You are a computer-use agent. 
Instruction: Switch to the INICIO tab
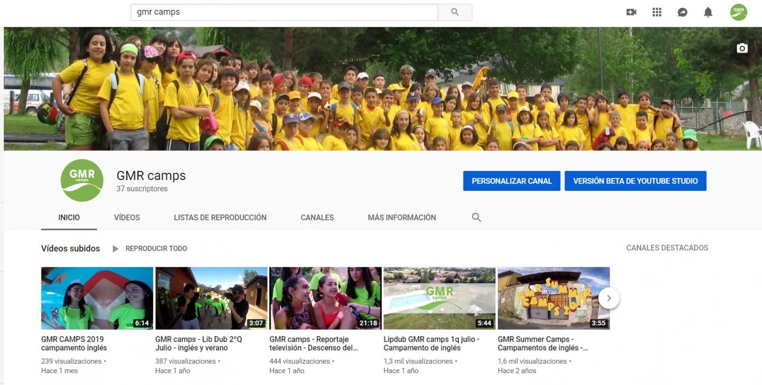69,217
